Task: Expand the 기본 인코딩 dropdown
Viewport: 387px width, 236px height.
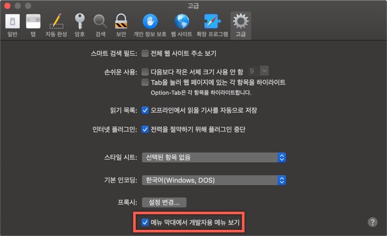Action: click(x=214, y=180)
